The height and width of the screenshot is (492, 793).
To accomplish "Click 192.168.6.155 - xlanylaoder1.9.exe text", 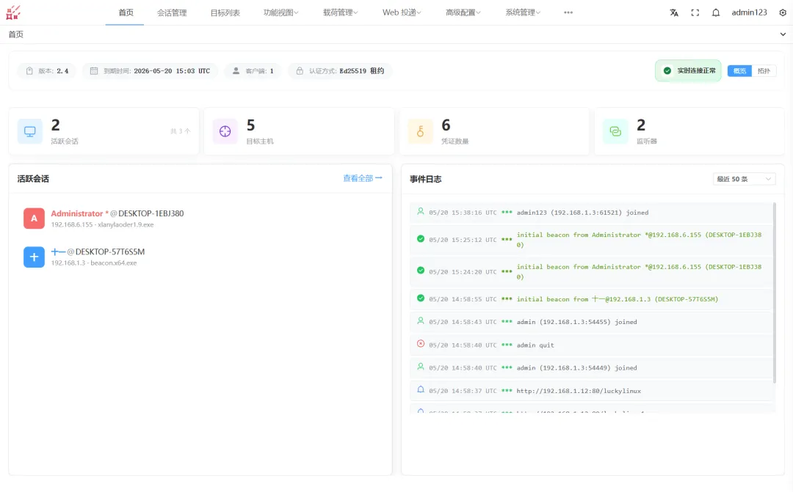I will click(102, 225).
